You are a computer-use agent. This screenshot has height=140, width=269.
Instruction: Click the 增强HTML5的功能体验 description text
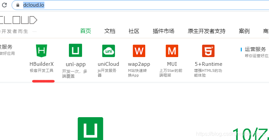[x=208, y=73]
